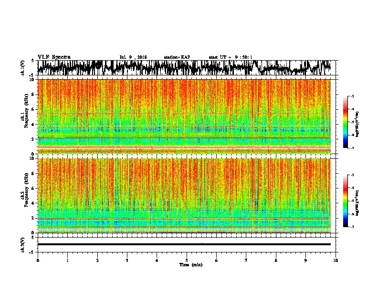Click inside the ch.1 frequency spectrogram
The height and width of the screenshot is (292, 378).
(184, 116)
